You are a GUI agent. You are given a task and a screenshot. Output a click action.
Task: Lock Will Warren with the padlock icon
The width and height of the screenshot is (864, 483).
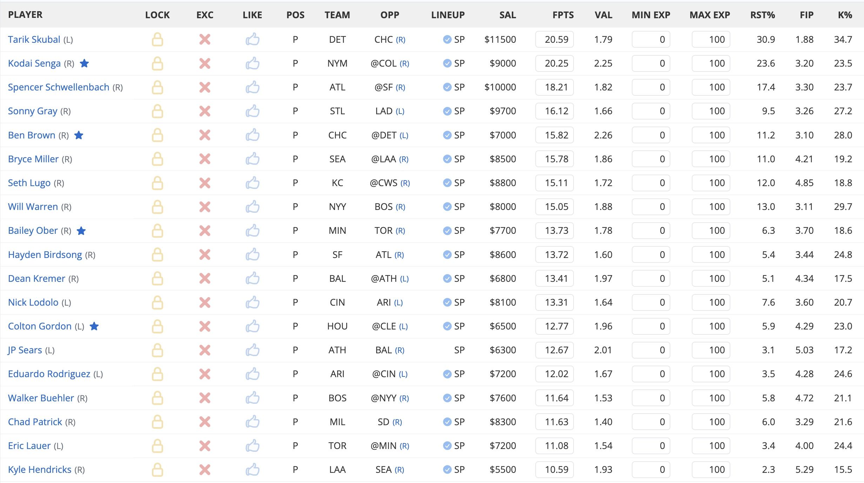157,207
